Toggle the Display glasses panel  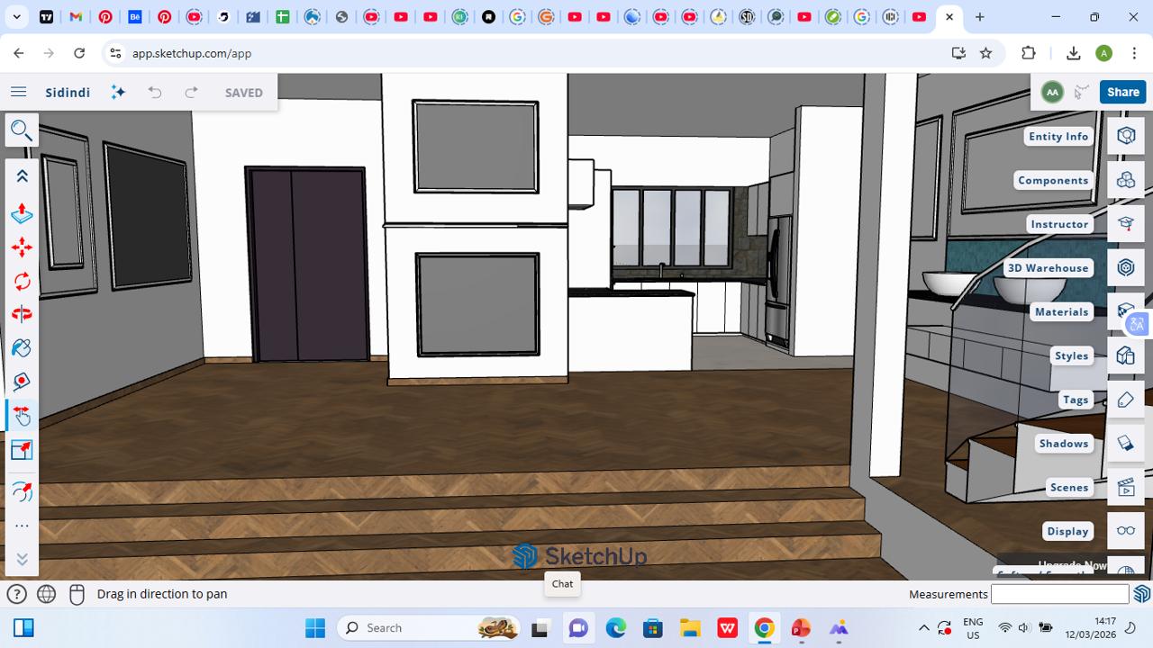(x=1125, y=531)
